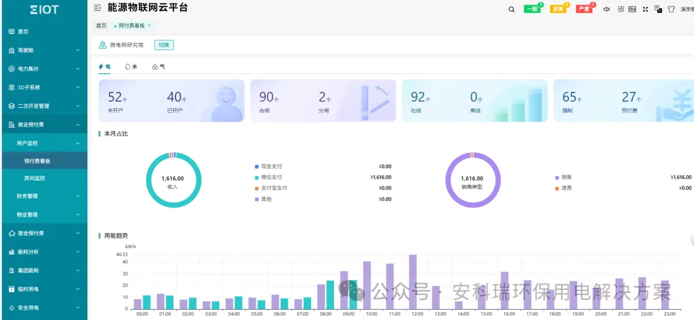This screenshot has height=320, width=694.
Task: Switch to the 首页 page tab
Action: coord(102,26)
